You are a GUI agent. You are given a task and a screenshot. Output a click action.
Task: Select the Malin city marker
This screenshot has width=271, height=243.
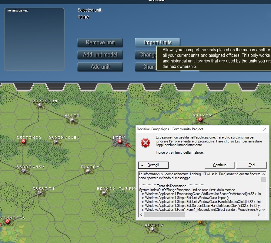tap(72, 120)
